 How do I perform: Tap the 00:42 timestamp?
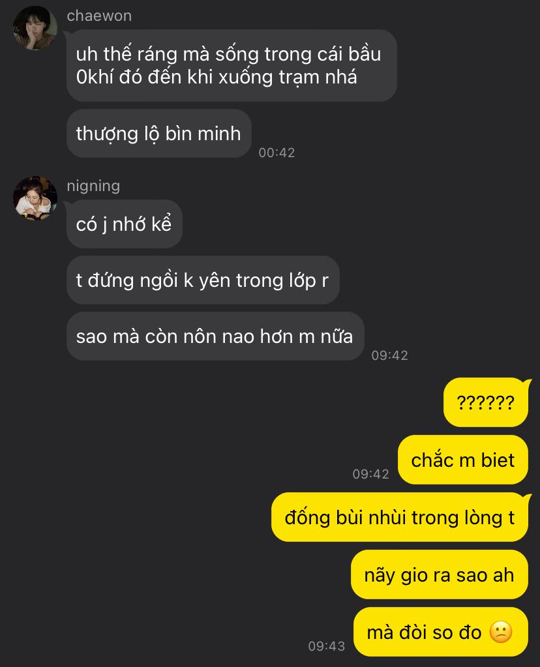pos(277,153)
